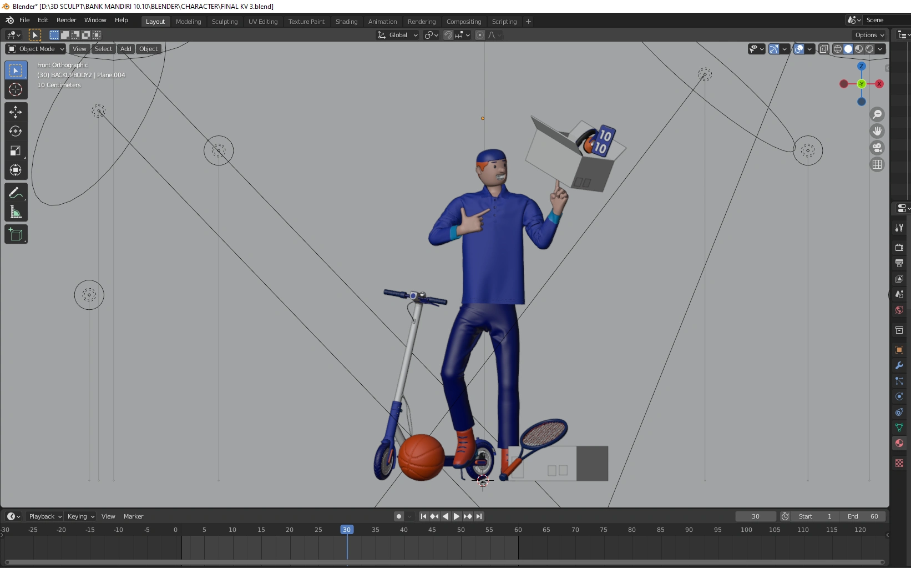Image resolution: width=911 pixels, height=568 pixels.
Task: Open the Object Data mesh properties tab
Action: pos(899,428)
